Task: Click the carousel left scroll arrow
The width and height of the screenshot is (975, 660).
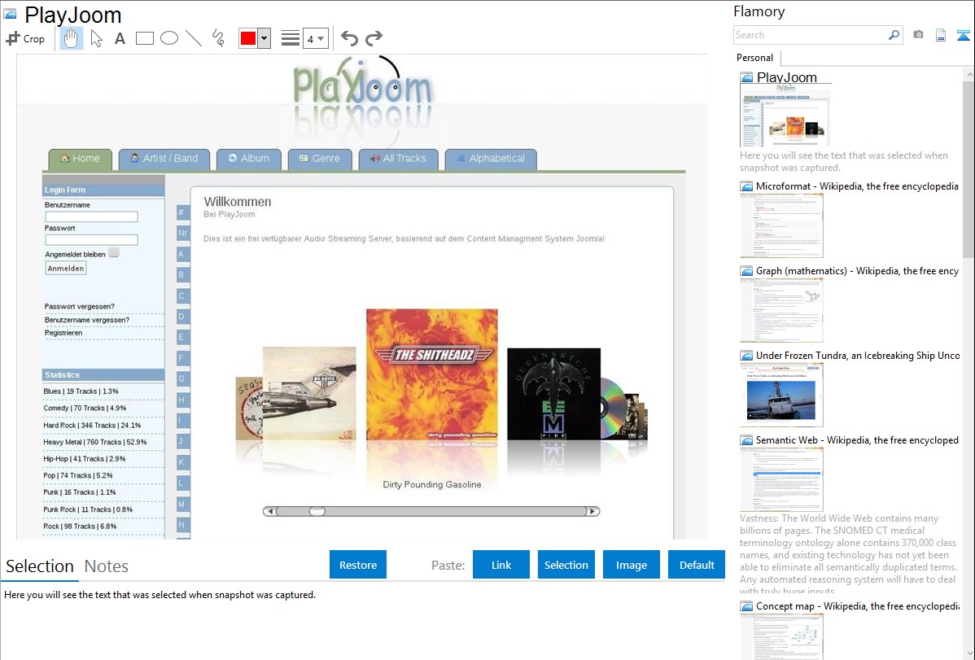Action: pos(269,511)
